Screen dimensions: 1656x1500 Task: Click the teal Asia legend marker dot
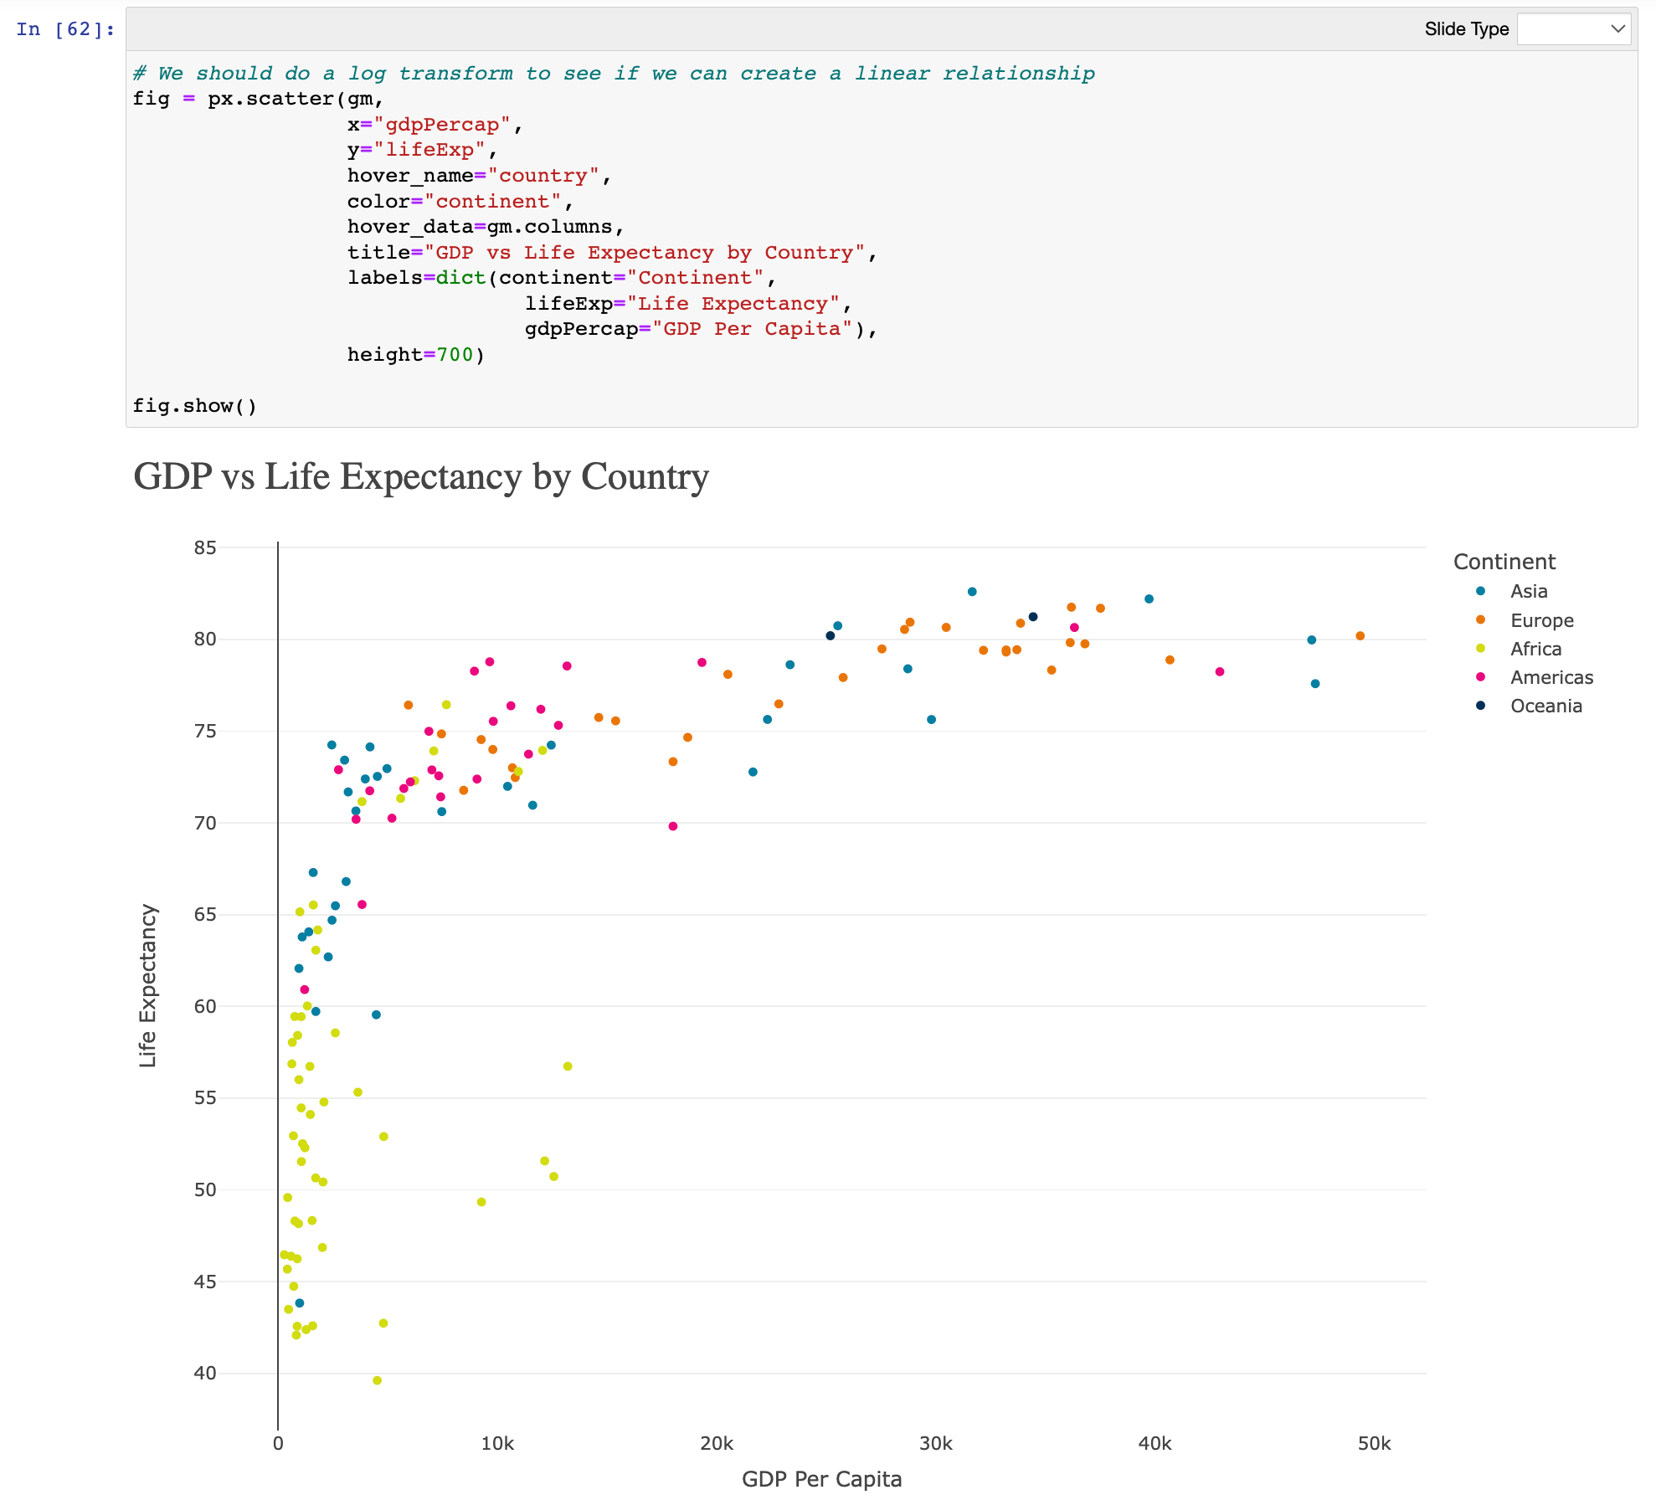[x=1480, y=591]
